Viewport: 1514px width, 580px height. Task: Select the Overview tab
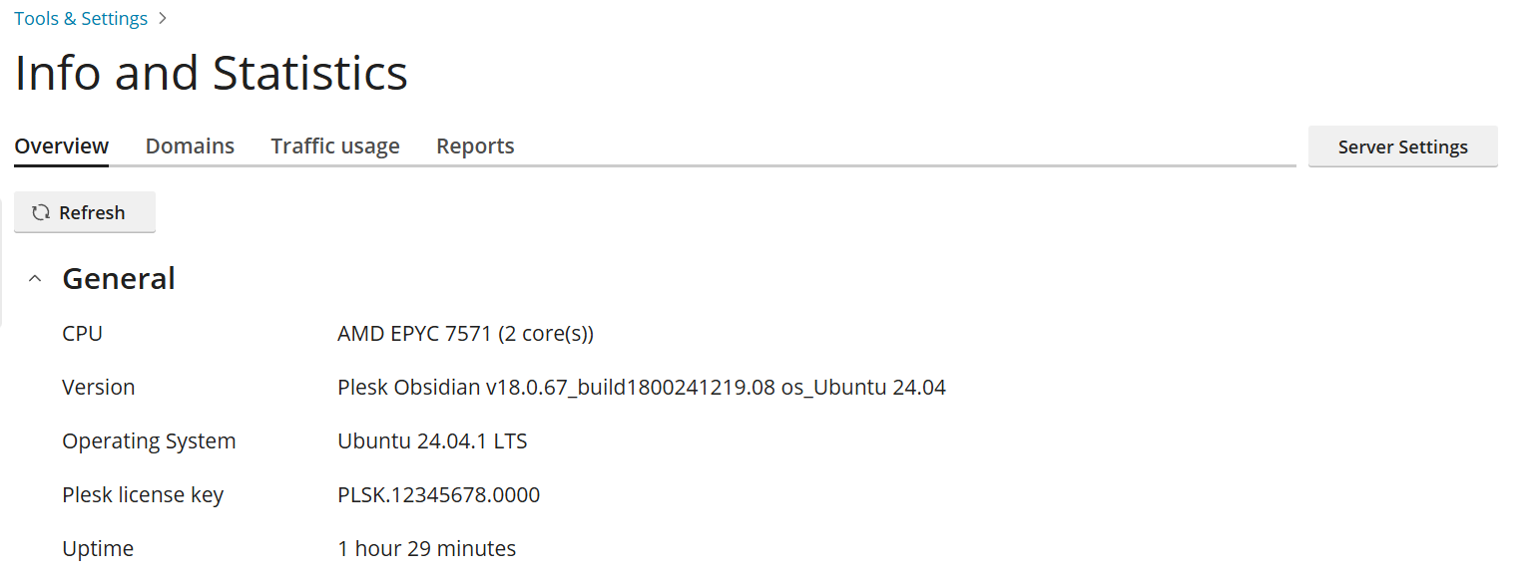coord(62,146)
